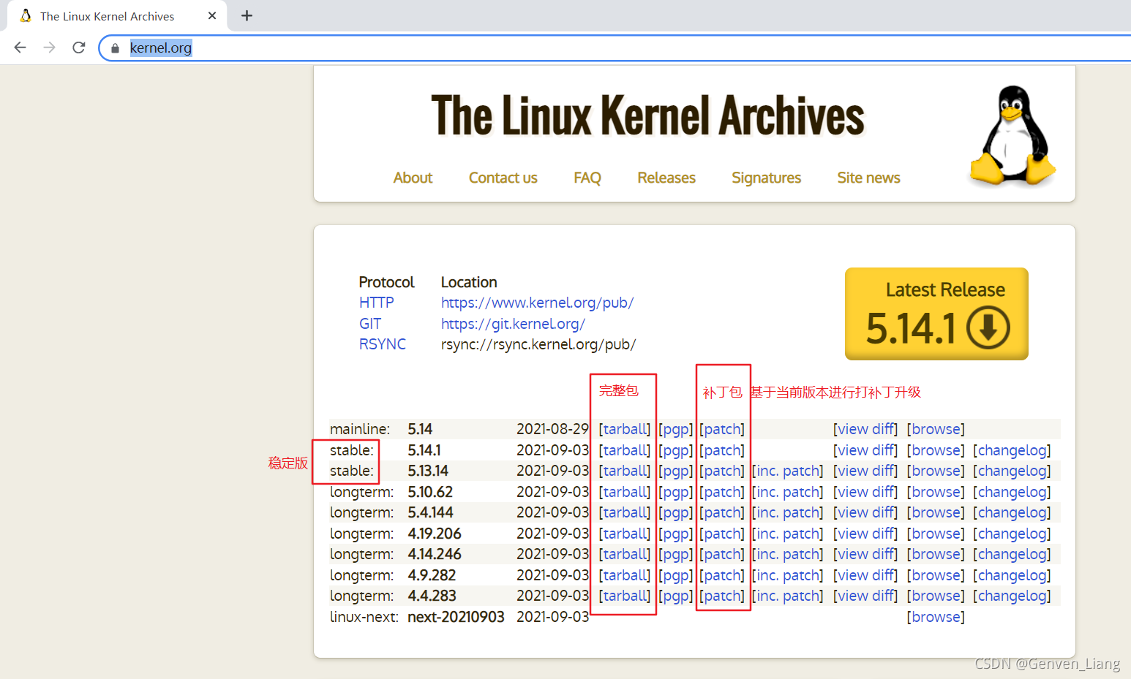Screen dimensions: 1131x679
Task: Click patch link for stable 5.14.1
Action: pyautogui.click(x=722, y=450)
